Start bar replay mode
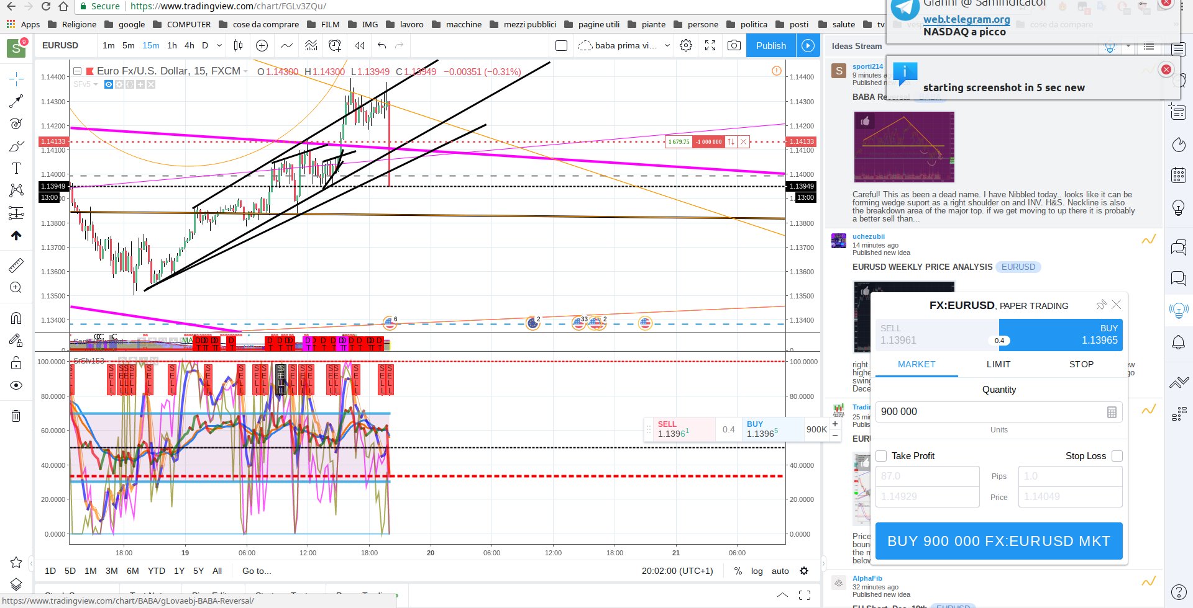Viewport: 1193px width, 608px height. pos(359,45)
